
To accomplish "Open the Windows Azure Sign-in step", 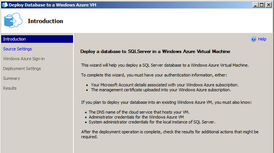I will 24,59.
